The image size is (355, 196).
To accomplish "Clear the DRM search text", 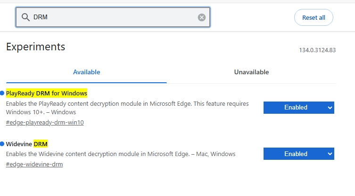I will tap(202, 17).
